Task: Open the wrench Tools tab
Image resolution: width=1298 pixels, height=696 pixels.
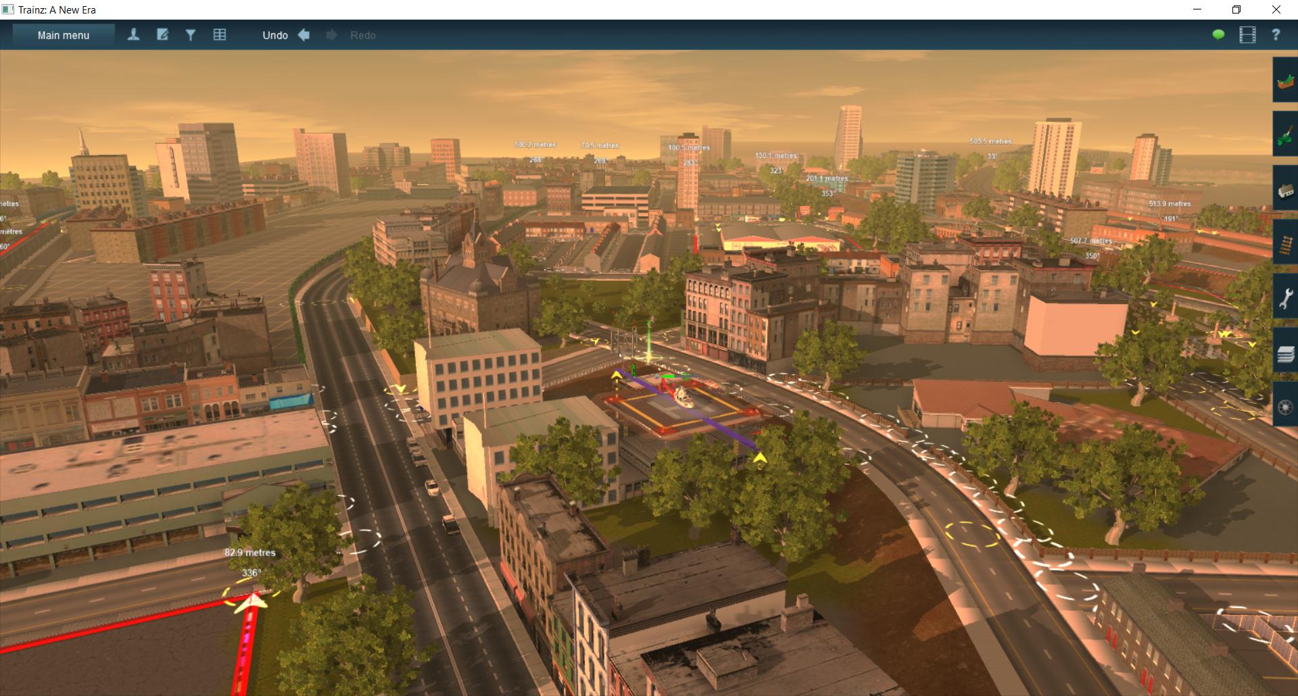Action: pos(1285,296)
